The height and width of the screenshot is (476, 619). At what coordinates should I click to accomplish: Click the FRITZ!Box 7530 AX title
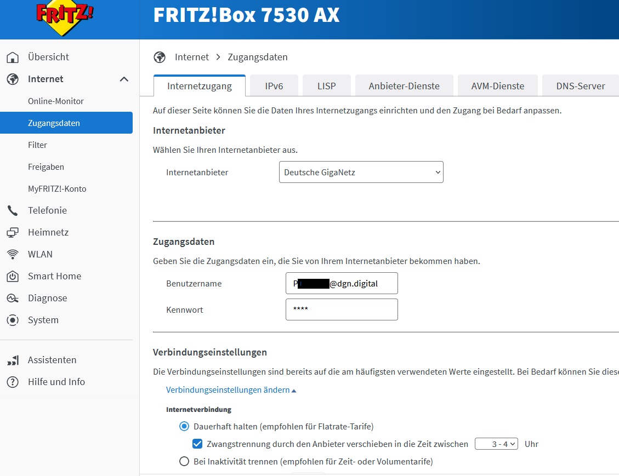click(x=246, y=15)
